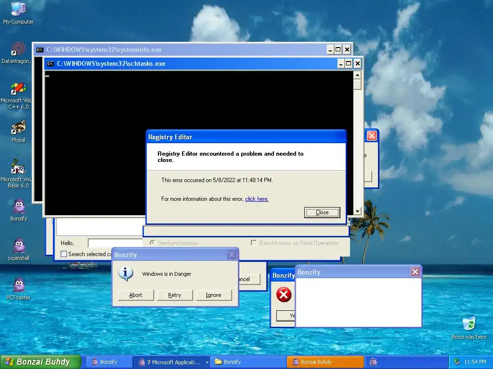This screenshot has height=369, width=493.
Task: Close the Registry Editor error dialog via Close button
Action: click(322, 212)
